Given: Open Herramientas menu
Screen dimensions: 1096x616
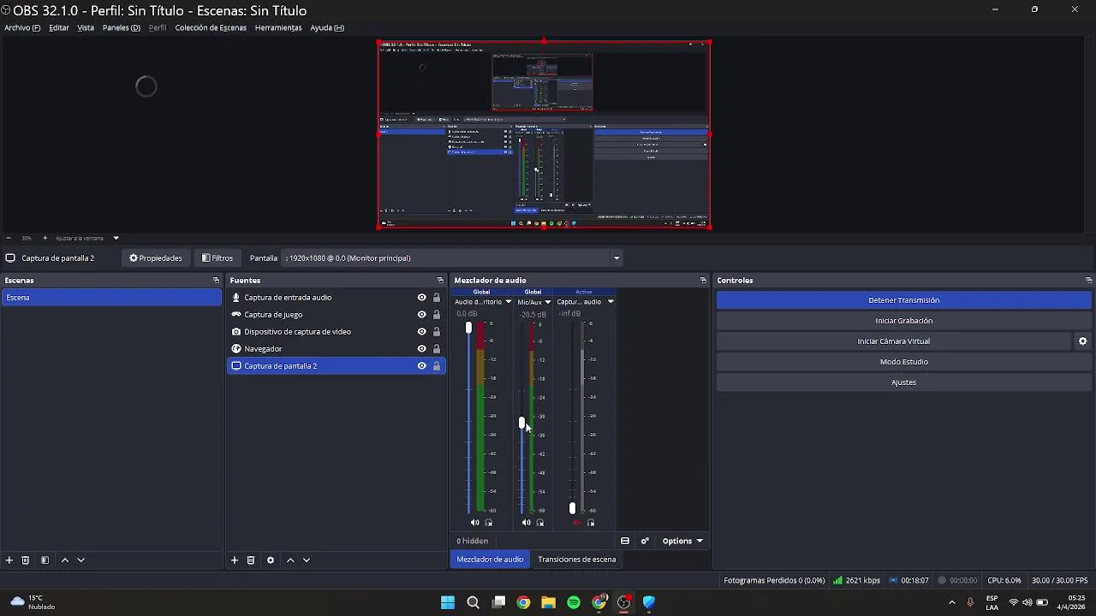Looking at the screenshot, I should coord(278,28).
